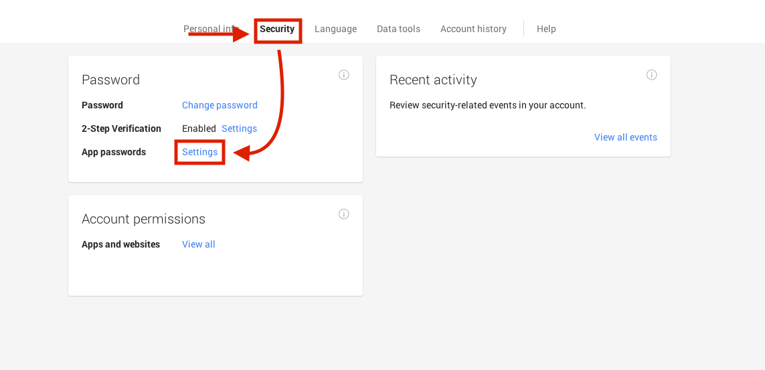The width and height of the screenshot is (765, 370).
Task: Click the Account permissions card heading
Action: [143, 219]
